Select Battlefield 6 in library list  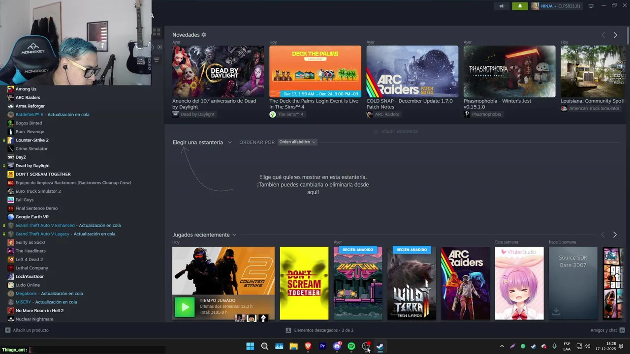tap(52, 115)
